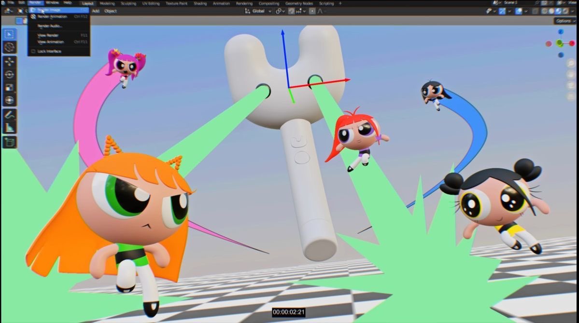This screenshot has width=579, height=323.
Task: Switch to the Shading workspace tab
Action: tap(200, 3)
